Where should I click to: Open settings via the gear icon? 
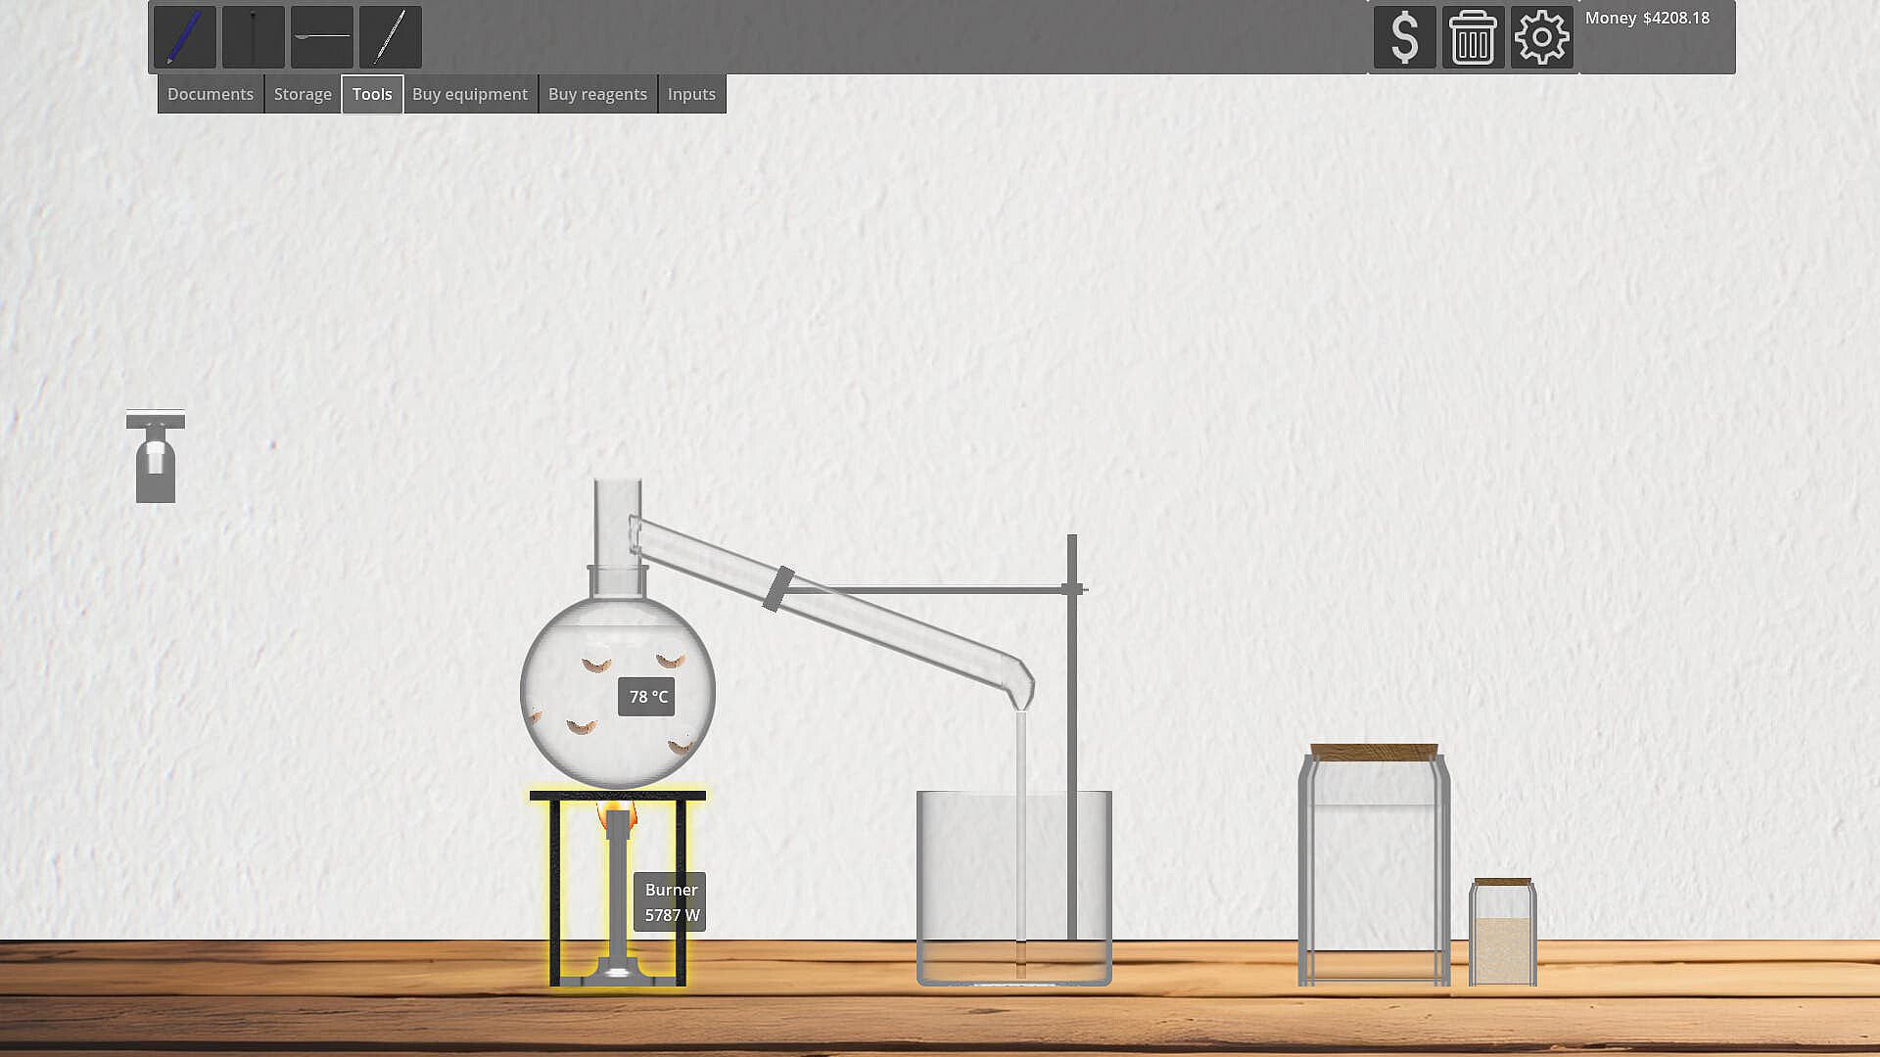[x=1541, y=37]
